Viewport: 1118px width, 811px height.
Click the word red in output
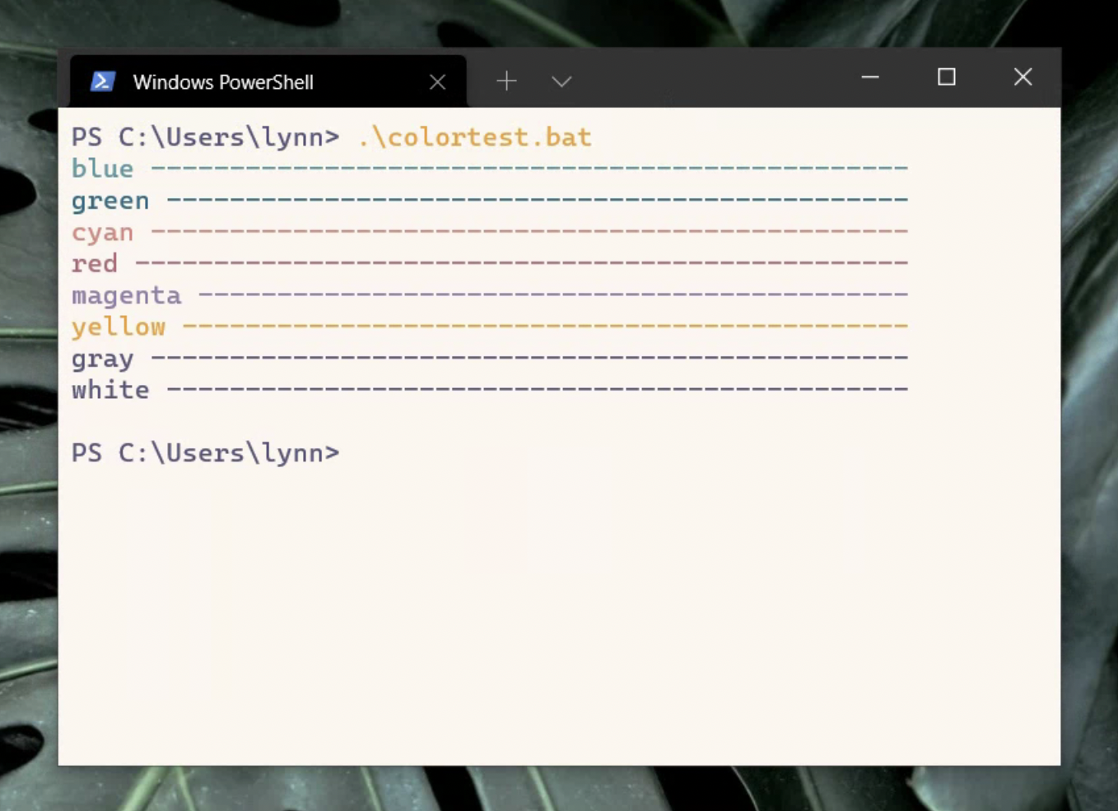coord(94,263)
